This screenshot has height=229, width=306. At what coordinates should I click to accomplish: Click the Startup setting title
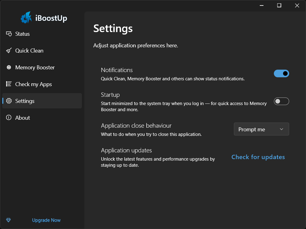click(x=110, y=95)
